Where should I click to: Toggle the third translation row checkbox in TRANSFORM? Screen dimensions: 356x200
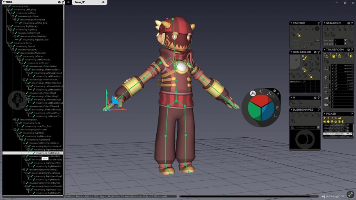tap(332, 71)
